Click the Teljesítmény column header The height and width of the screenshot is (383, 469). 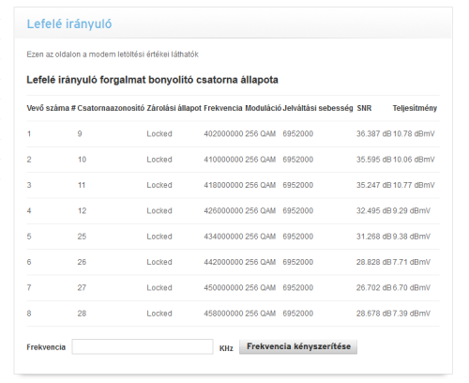(415, 108)
